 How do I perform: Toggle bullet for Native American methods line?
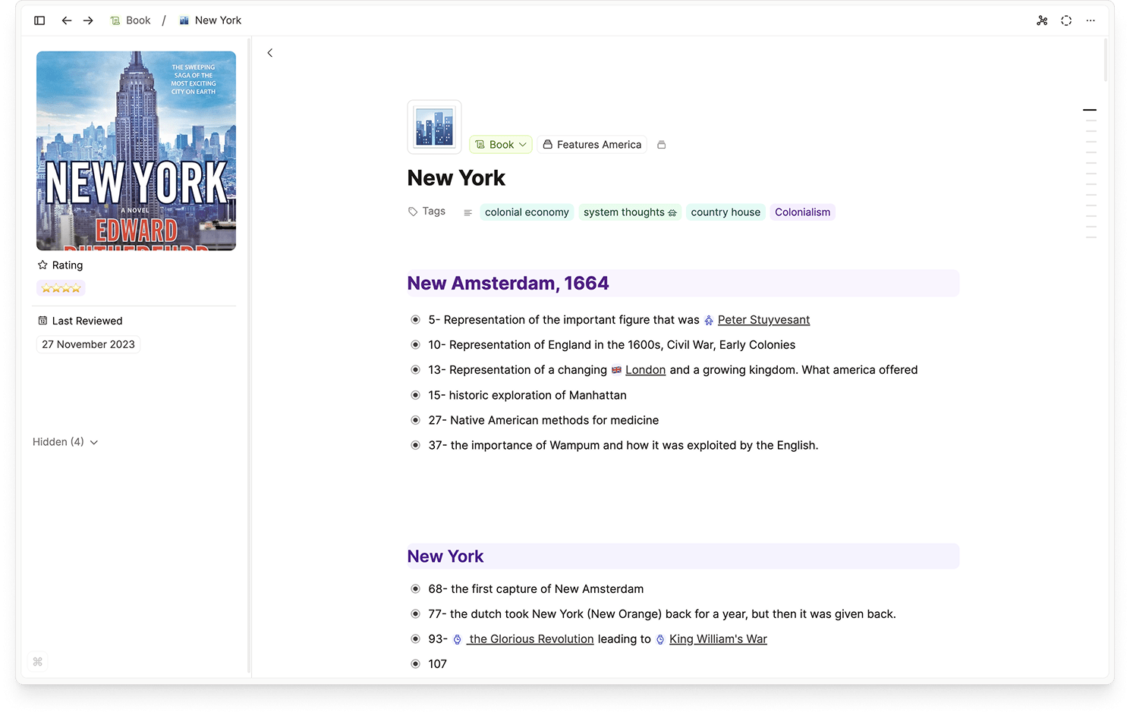(415, 420)
